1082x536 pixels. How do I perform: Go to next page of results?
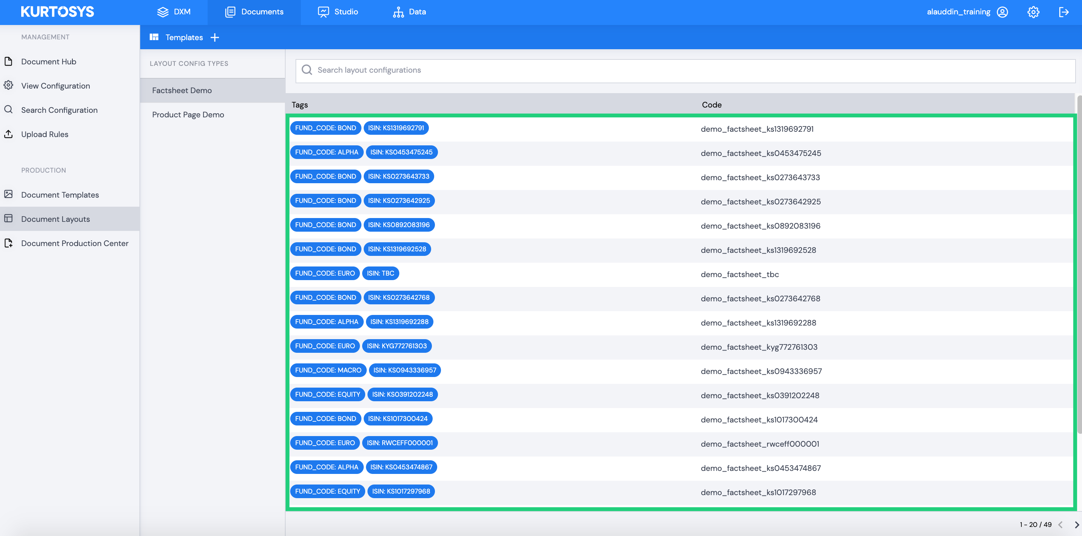point(1076,525)
